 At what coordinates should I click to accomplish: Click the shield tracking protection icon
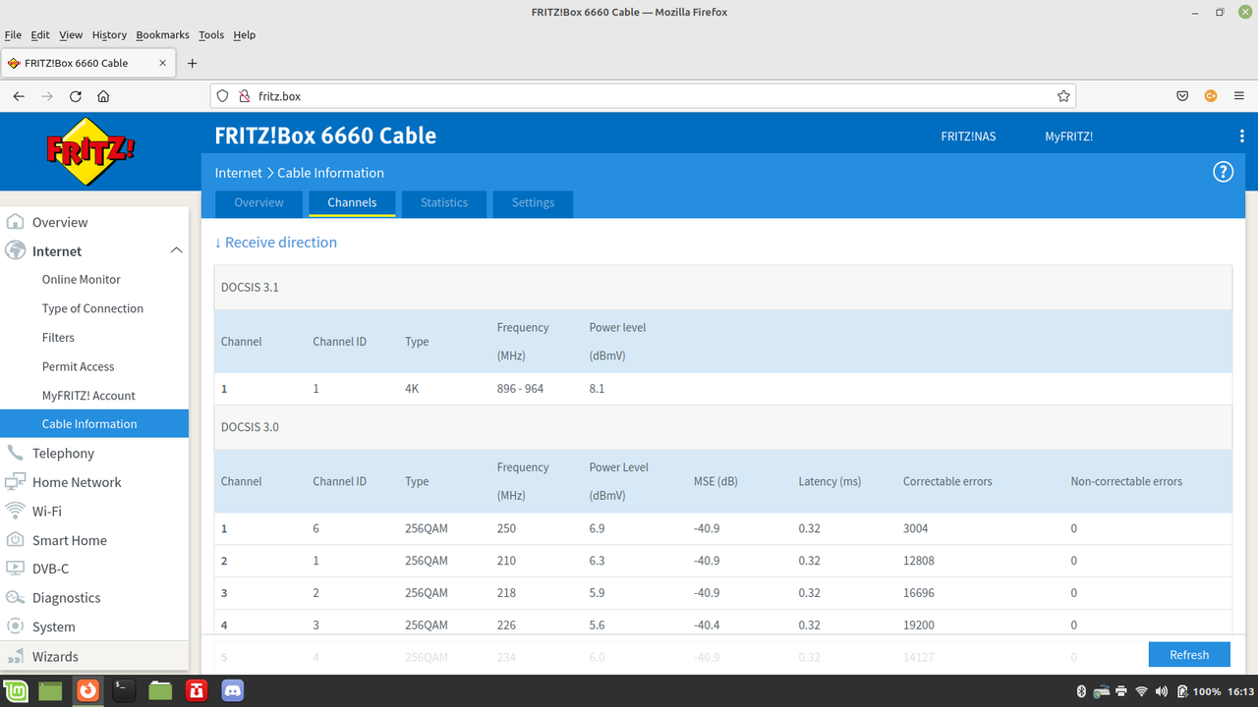click(x=222, y=96)
